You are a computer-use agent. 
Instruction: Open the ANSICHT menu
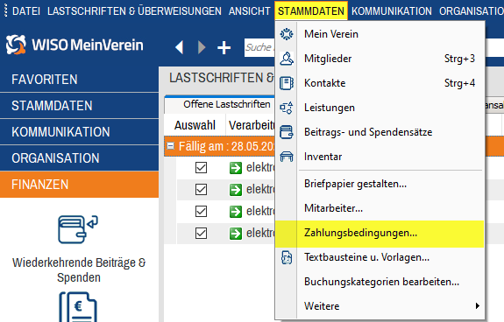(x=250, y=10)
